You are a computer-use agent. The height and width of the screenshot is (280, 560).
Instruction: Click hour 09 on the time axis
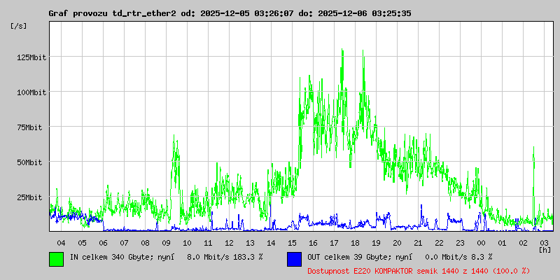coord(166,242)
